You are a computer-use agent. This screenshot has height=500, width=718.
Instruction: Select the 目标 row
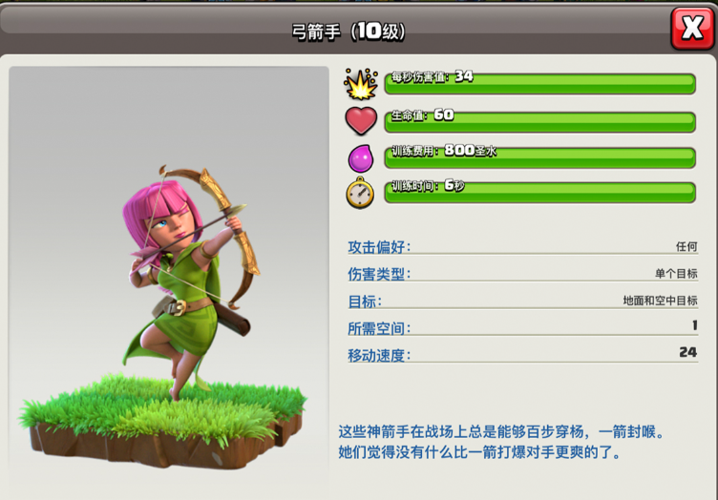click(523, 301)
